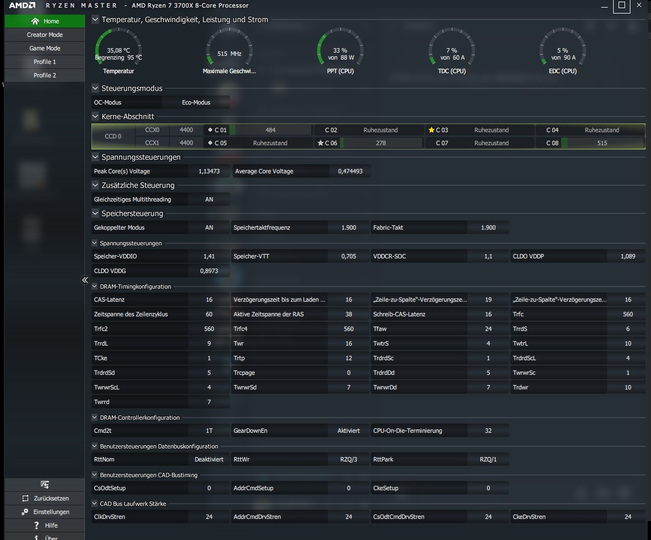Collapse the Steuerungsmodus section
This screenshot has height=540, width=651.
pyautogui.click(x=96, y=88)
